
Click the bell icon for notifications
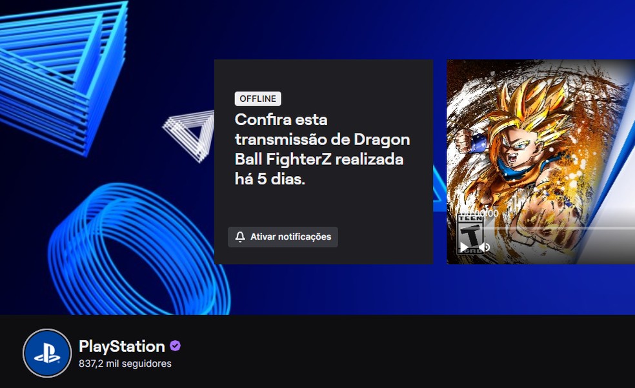pyautogui.click(x=240, y=237)
